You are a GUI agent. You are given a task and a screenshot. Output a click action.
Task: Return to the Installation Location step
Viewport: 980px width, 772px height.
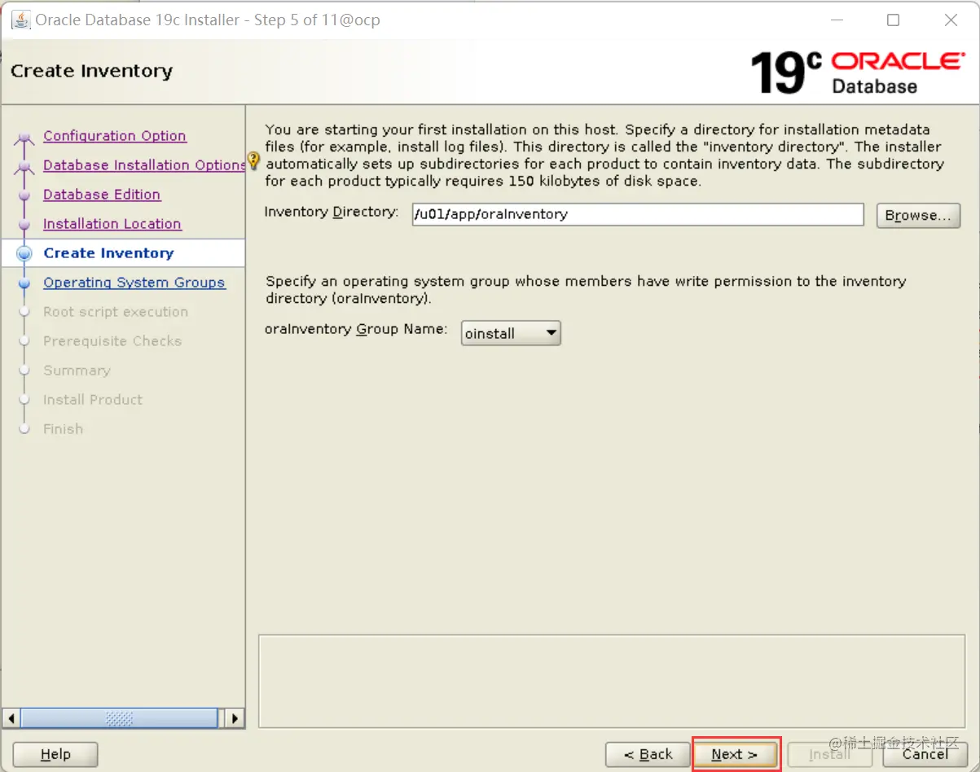[x=112, y=224]
